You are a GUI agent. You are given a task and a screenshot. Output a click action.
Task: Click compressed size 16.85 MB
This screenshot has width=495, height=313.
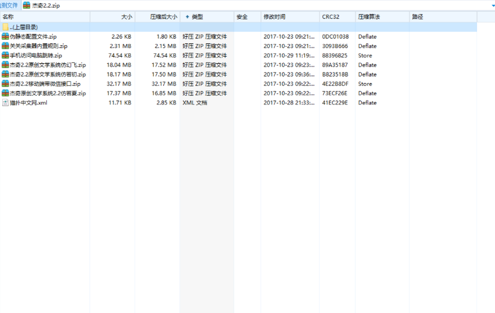(x=164, y=94)
